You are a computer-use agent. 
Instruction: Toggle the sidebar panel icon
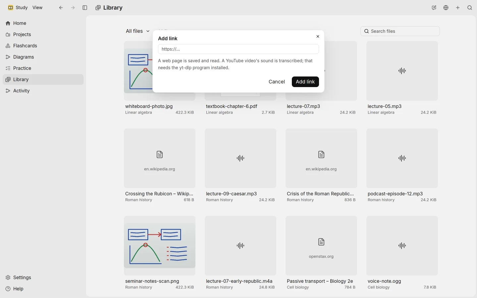(x=85, y=8)
